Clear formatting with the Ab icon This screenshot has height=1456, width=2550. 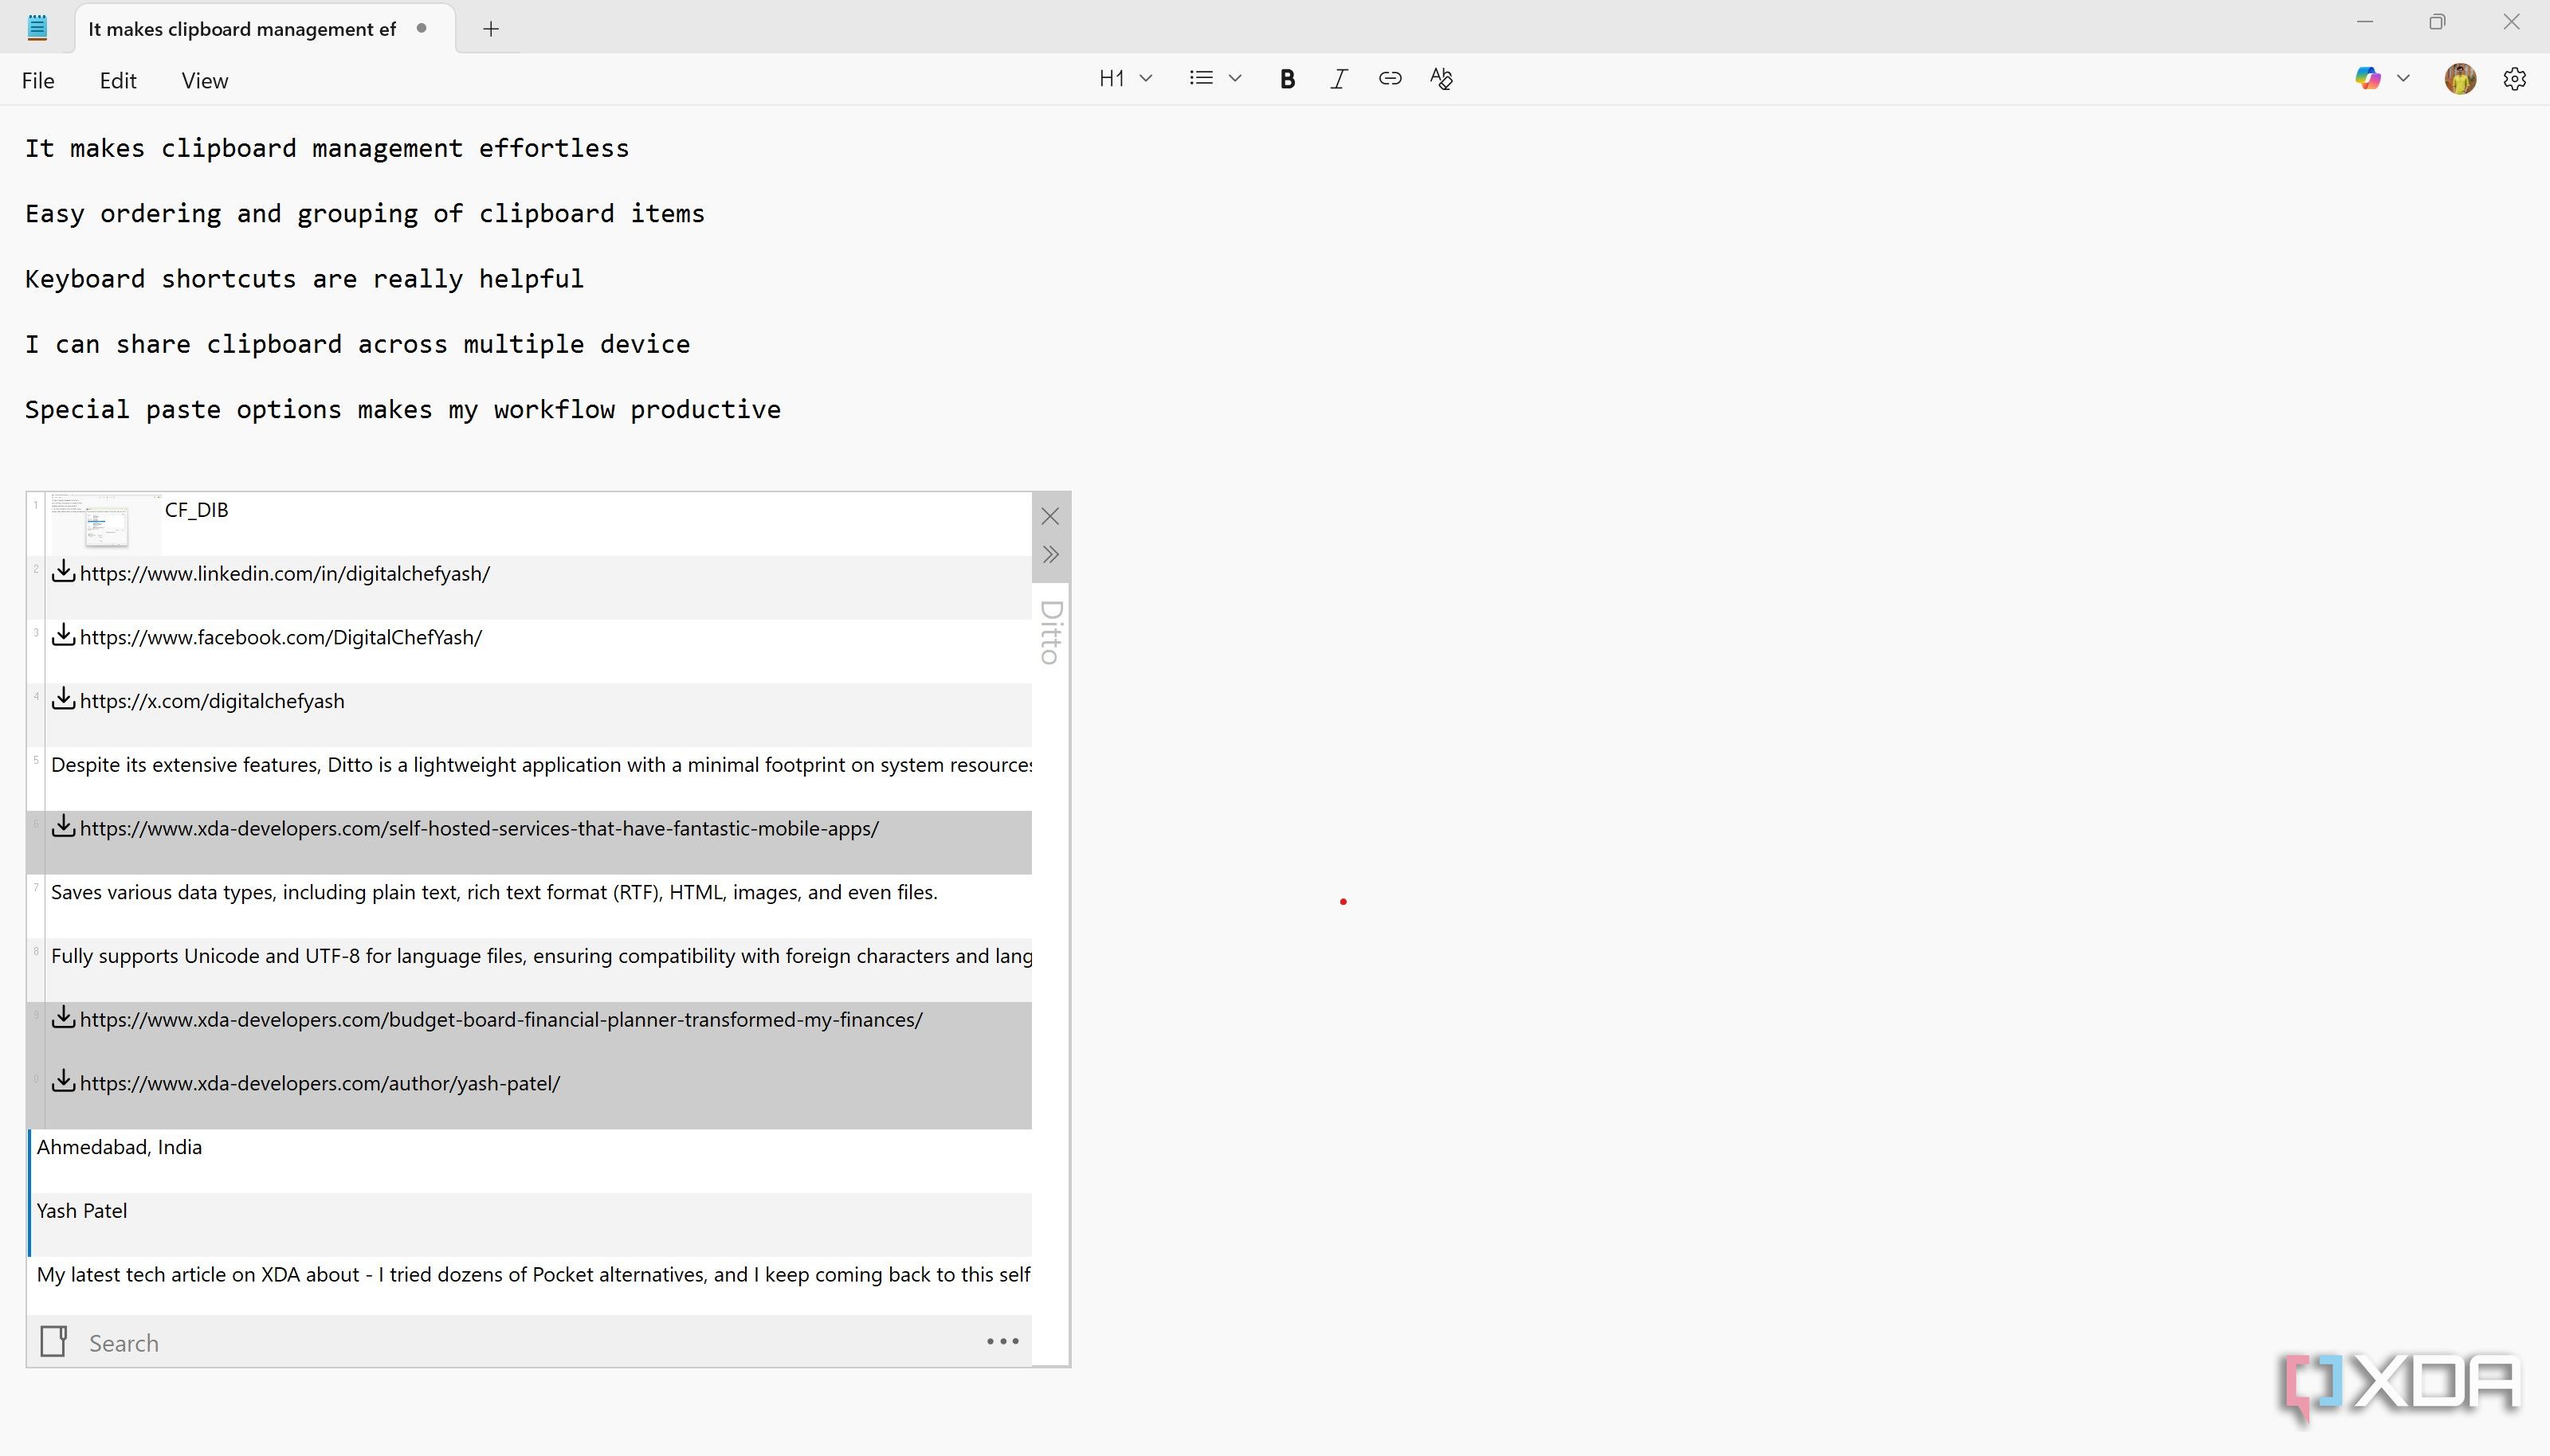[1441, 78]
